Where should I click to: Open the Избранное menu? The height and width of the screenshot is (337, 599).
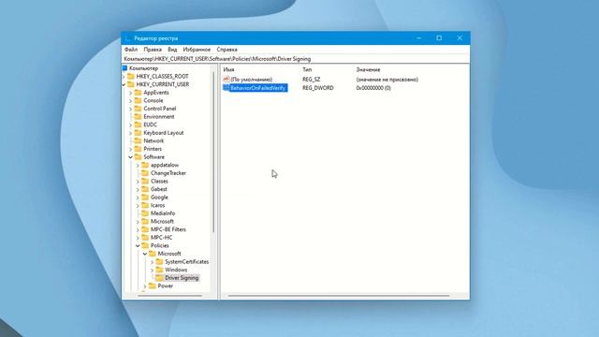pyautogui.click(x=197, y=50)
